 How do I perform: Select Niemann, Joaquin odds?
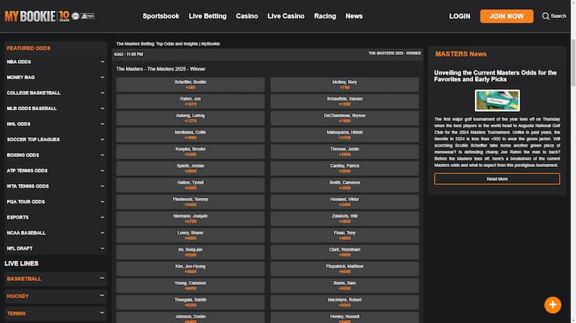(x=190, y=218)
